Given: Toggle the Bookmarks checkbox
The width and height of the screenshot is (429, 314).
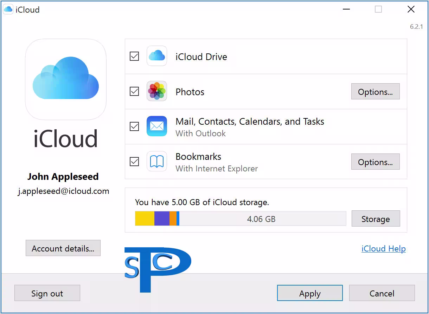Looking at the screenshot, I should [x=134, y=162].
